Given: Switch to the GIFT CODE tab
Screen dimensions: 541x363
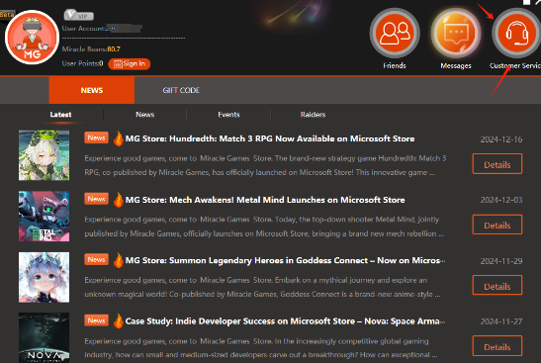Looking at the screenshot, I should pyautogui.click(x=181, y=90).
